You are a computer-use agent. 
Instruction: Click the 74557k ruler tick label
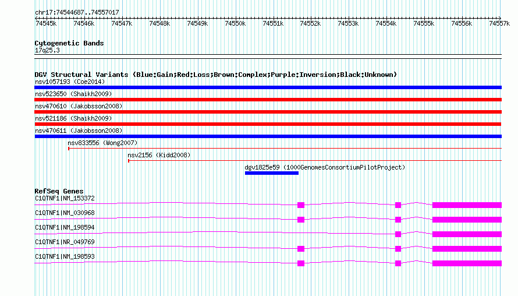(x=499, y=23)
